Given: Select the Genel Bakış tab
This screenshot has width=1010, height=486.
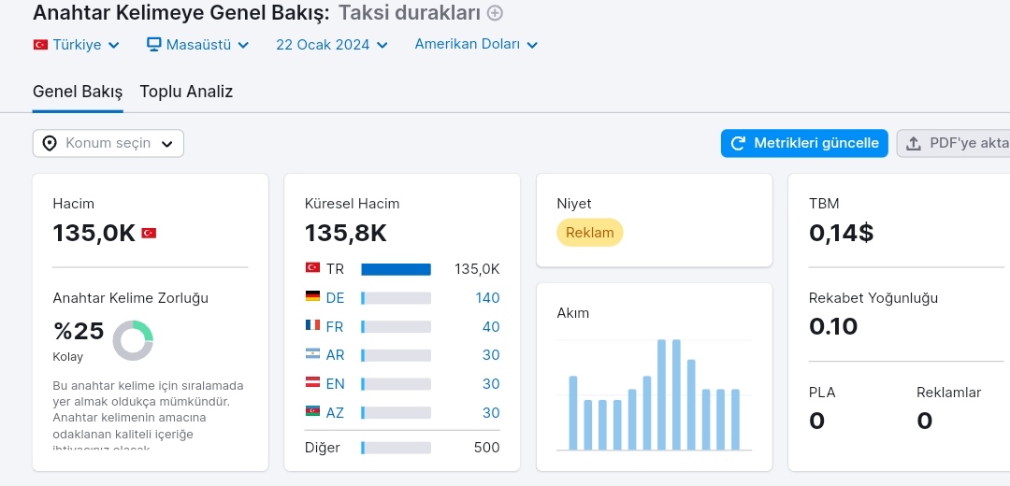Looking at the screenshot, I should [x=78, y=92].
